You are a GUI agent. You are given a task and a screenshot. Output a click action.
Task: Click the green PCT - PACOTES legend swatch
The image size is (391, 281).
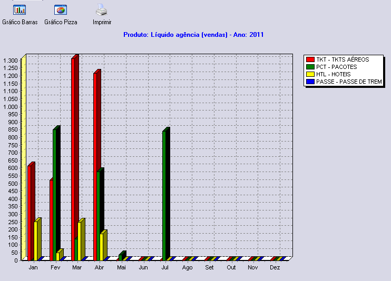pyautogui.click(x=310, y=67)
